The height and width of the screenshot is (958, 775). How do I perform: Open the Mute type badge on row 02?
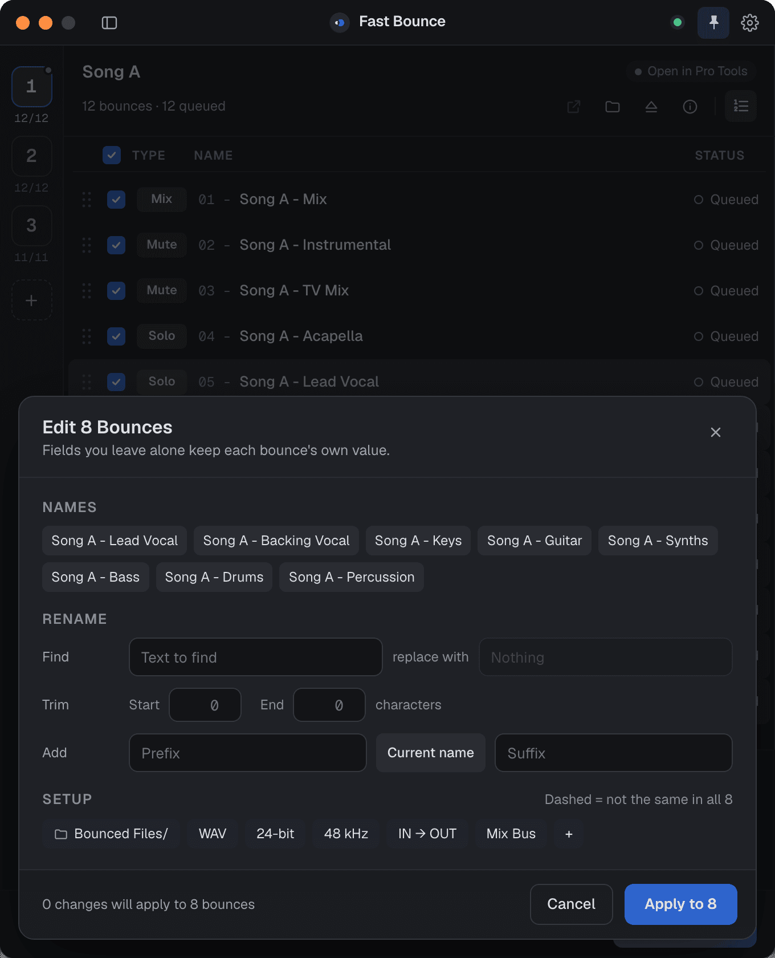[x=162, y=245]
